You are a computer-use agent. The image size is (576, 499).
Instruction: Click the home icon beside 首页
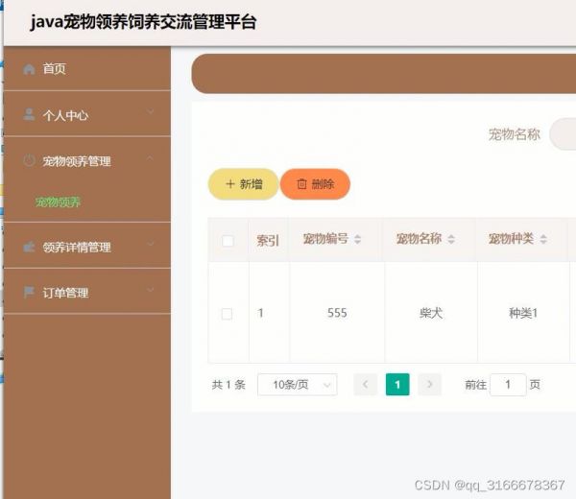click(x=29, y=69)
